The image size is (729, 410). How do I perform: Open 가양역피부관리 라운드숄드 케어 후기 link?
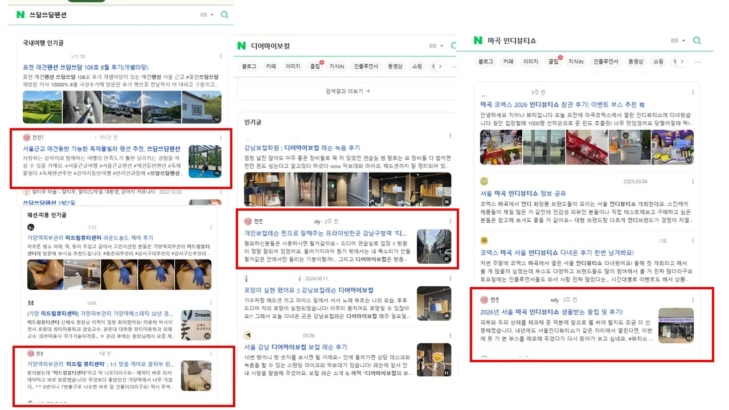[90, 238]
